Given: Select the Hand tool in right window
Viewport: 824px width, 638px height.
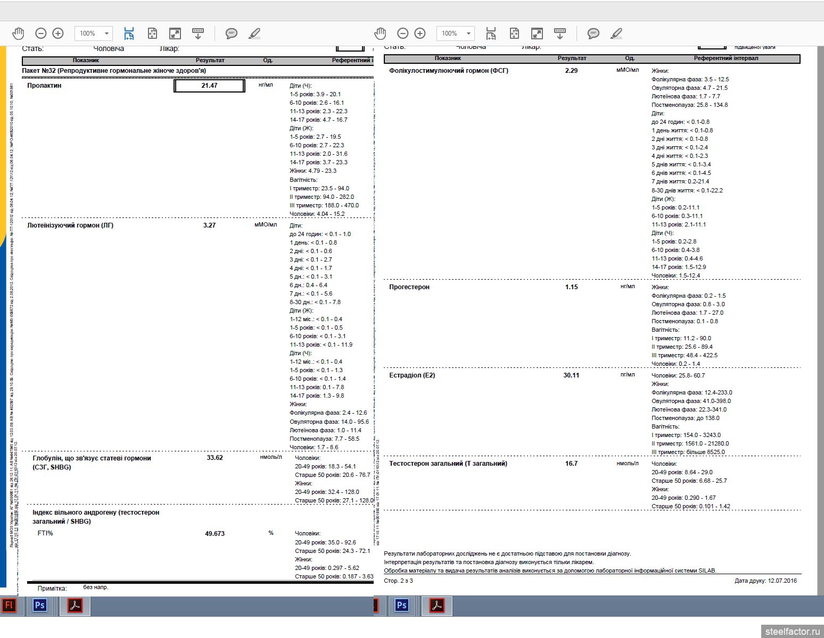Looking at the screenshot, I should coord(380,33).
